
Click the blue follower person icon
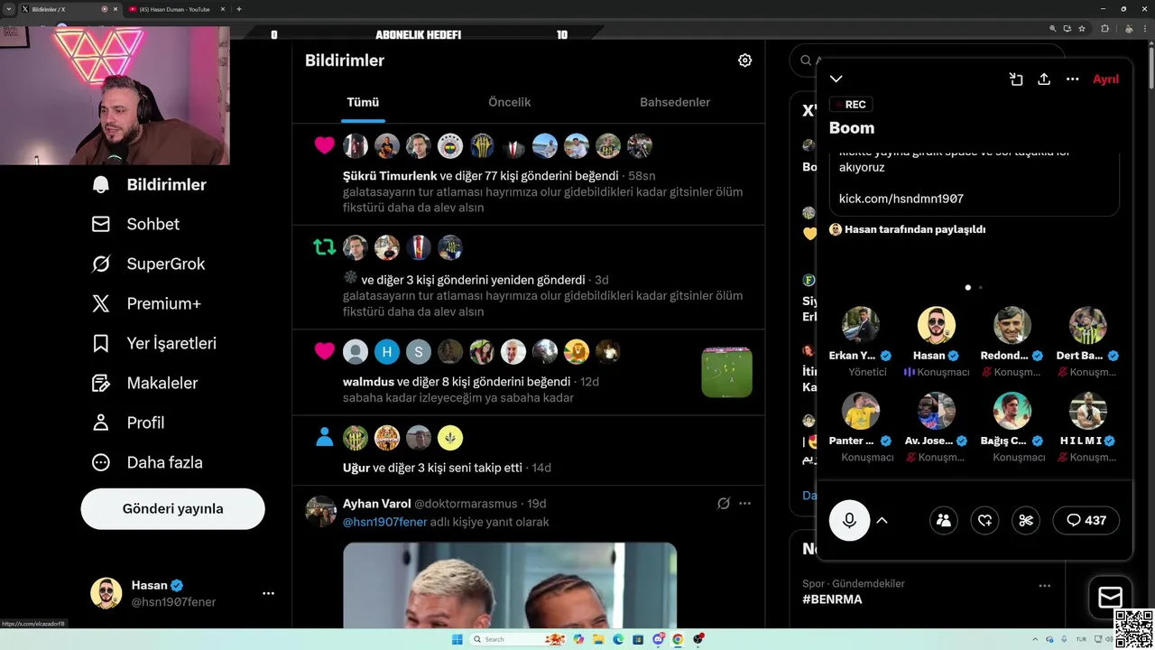pos(325,438)
